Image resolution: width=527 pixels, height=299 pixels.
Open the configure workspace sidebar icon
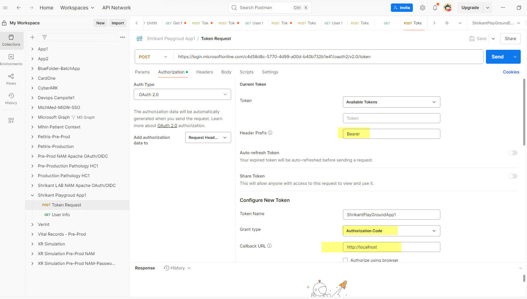[11, 120]
